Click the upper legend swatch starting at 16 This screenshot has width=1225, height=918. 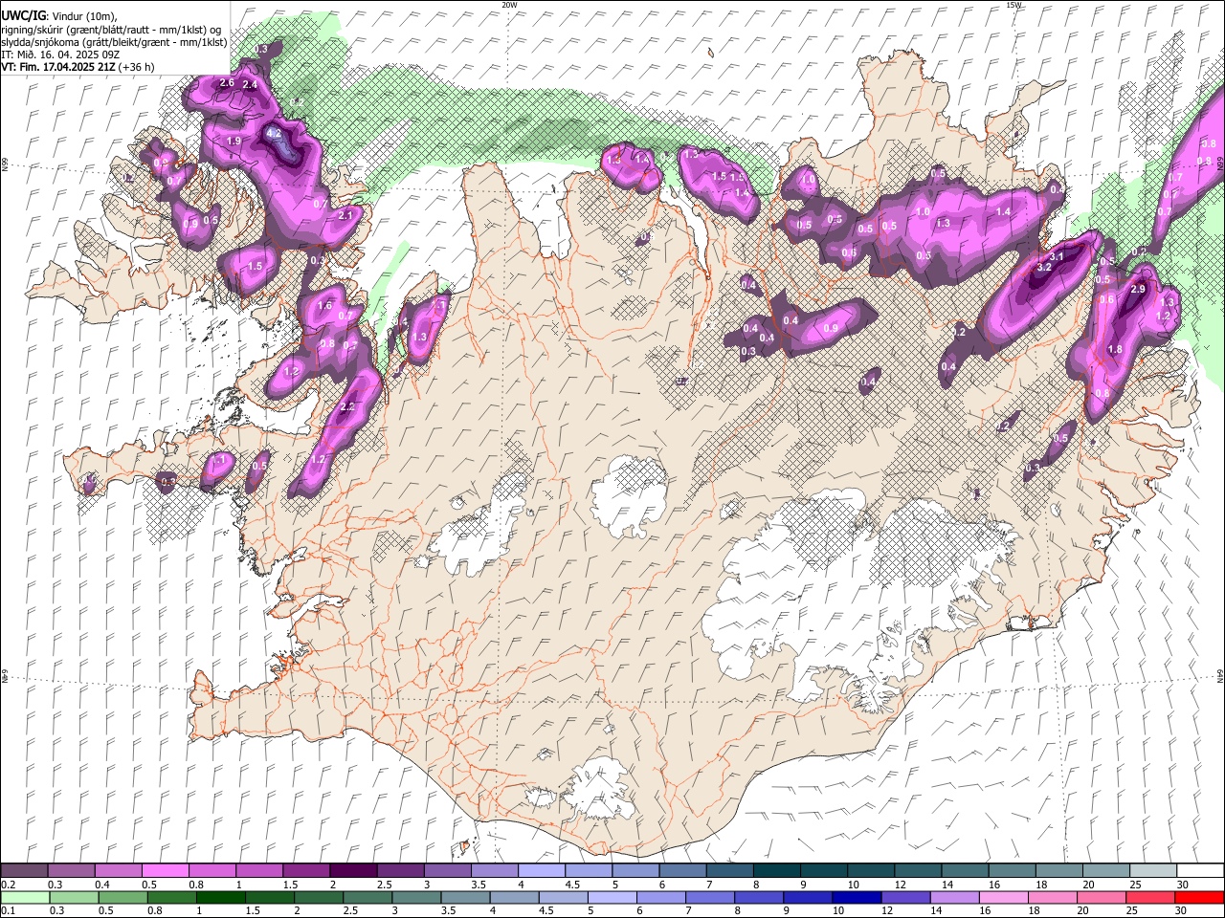click(x=1012, y=871)
